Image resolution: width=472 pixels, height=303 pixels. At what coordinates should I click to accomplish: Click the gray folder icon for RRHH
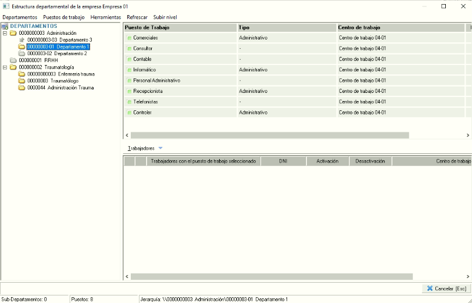13,60
